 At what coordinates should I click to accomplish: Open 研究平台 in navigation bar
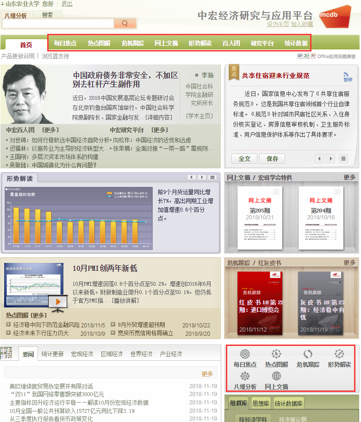[x=262, y=43]
